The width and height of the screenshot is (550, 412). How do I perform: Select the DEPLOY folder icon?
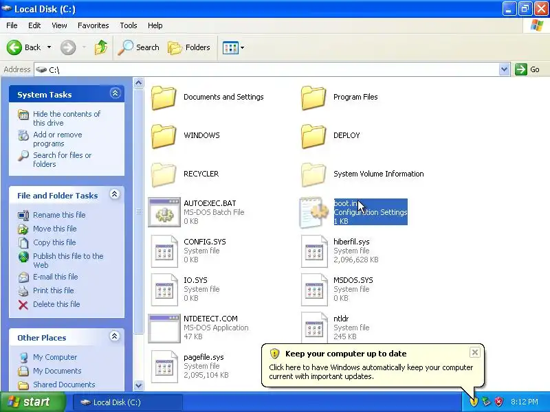pos(313,136)
